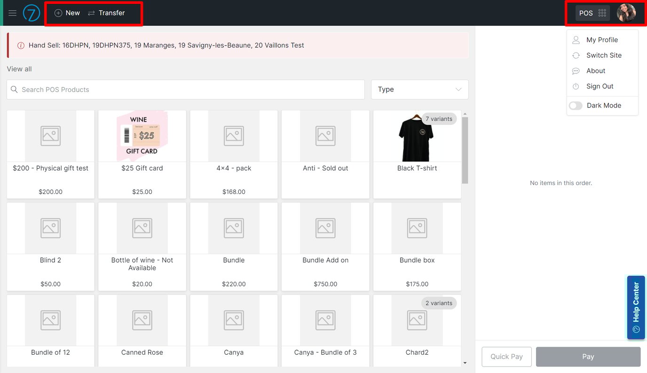Expand the Black T-shirt 7 variants
Screen dimensions: 647x373
[439, 119]
